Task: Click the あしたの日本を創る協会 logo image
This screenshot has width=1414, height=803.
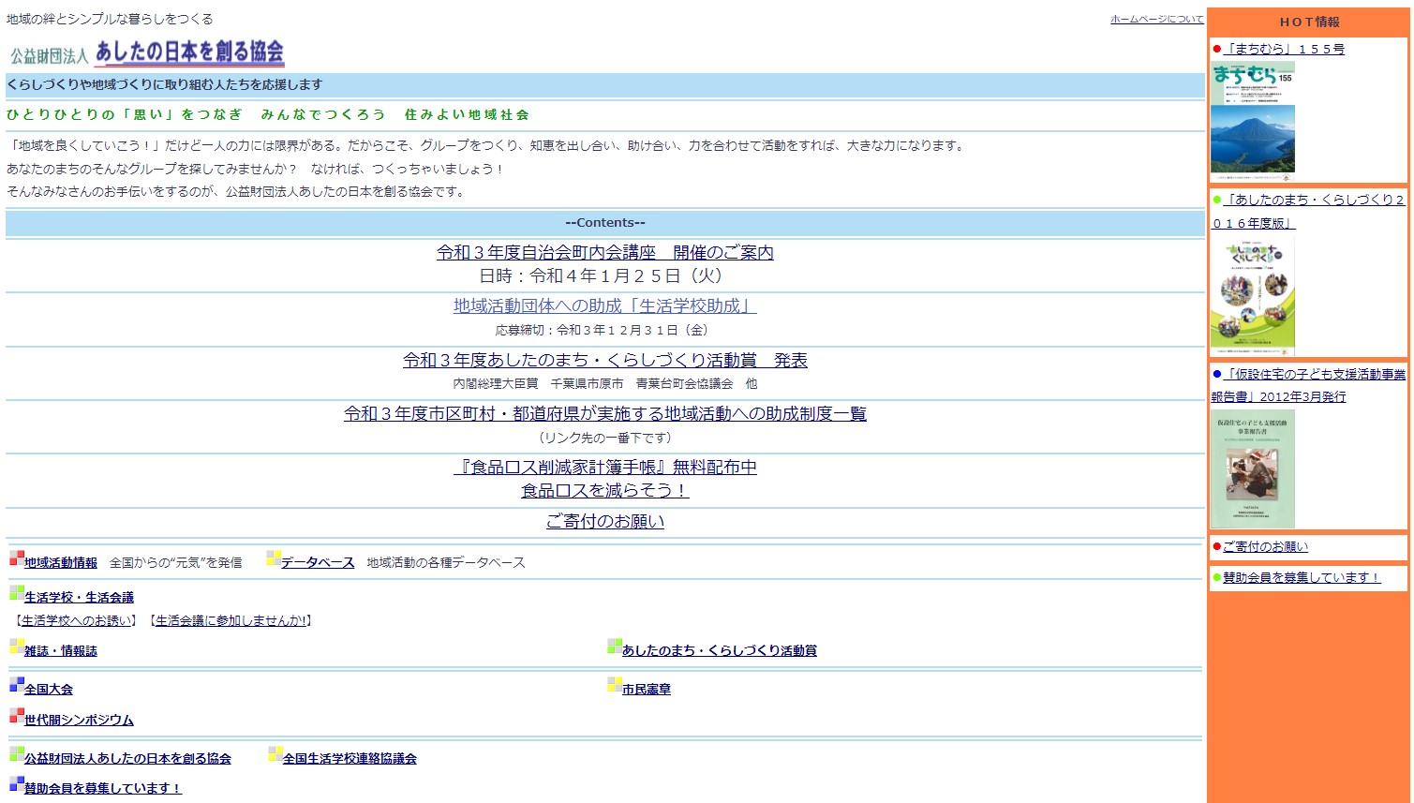Action: 146,52
